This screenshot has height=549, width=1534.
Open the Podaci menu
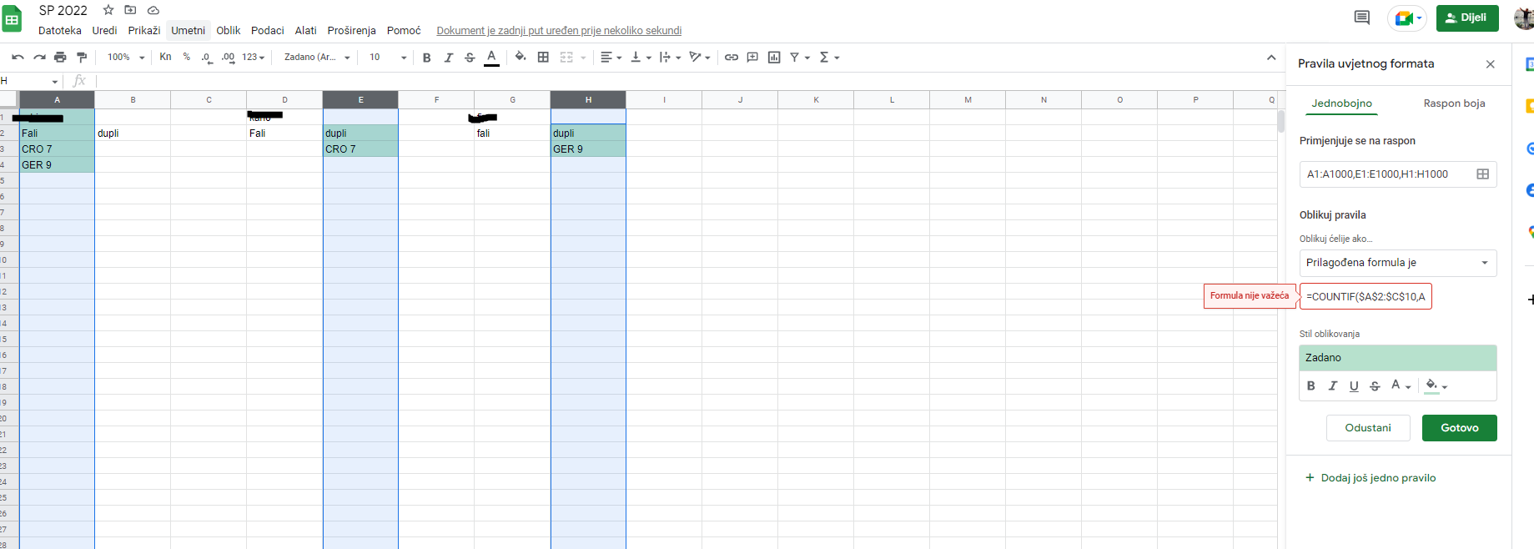[x=267, y=31]
